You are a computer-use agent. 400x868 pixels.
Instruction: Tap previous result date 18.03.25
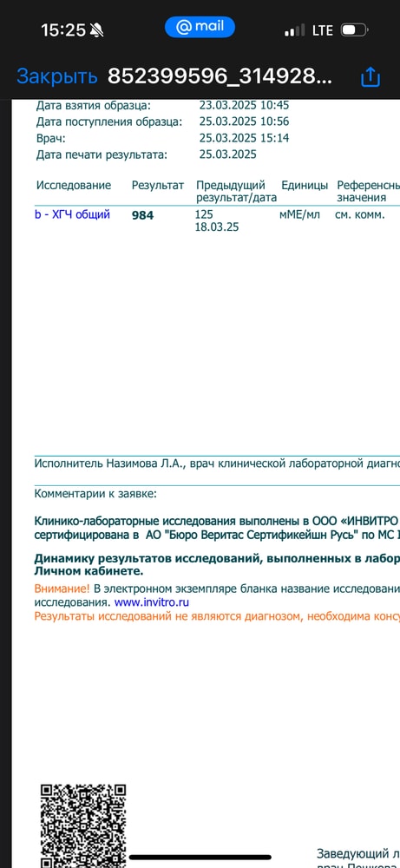coord(217,227)
